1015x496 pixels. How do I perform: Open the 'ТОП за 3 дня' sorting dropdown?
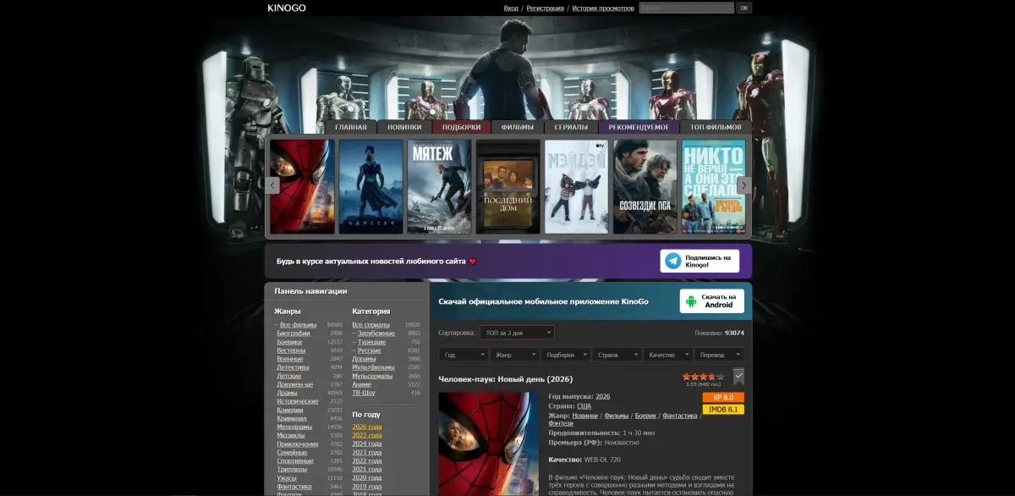point(517,333)
